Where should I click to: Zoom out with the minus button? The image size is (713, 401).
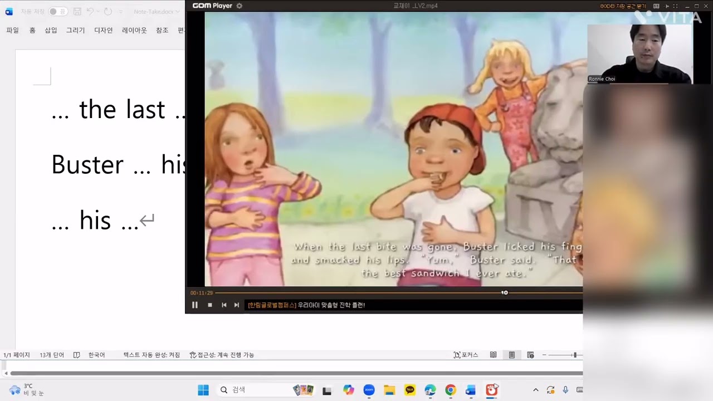544,355
